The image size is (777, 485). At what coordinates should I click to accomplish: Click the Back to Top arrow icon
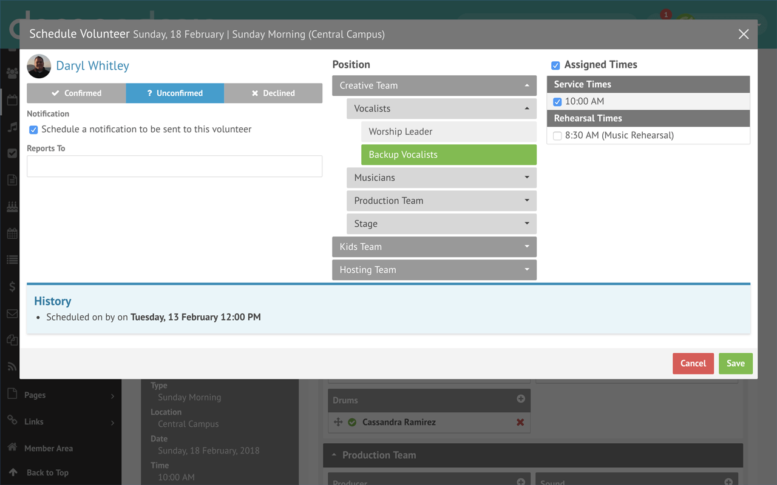click(x=13, y=472)
